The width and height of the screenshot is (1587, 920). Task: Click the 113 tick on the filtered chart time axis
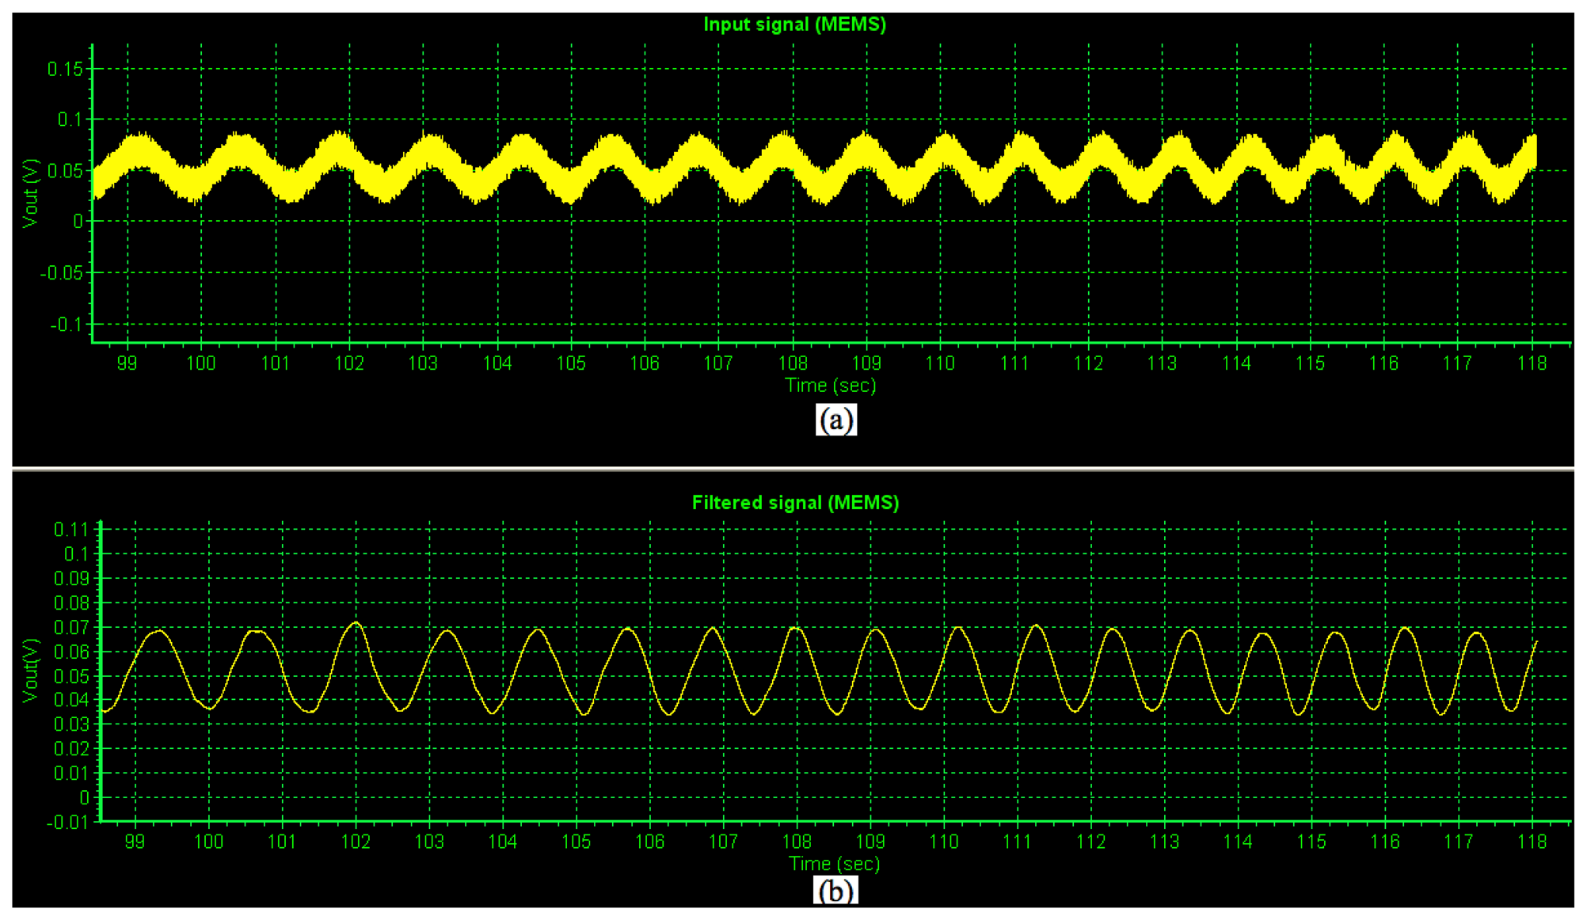[1164, 842]
